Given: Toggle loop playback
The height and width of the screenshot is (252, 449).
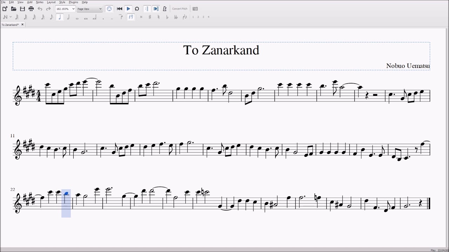Looking at the screenshot, I should (137, 9).
